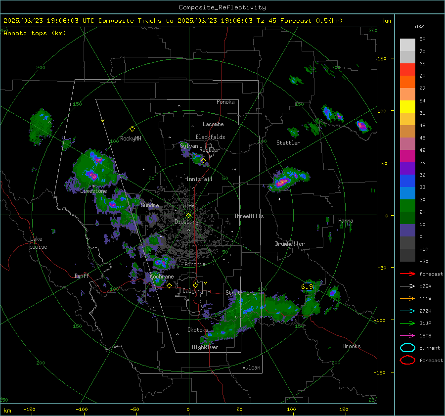Click the Banff label
The height and width of the screenshot is (416, 445).
[82, 276]
